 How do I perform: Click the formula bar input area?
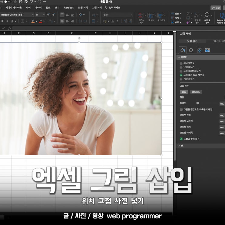pos(119,28)
